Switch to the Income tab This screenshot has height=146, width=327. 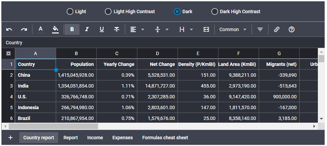(95, 138)
